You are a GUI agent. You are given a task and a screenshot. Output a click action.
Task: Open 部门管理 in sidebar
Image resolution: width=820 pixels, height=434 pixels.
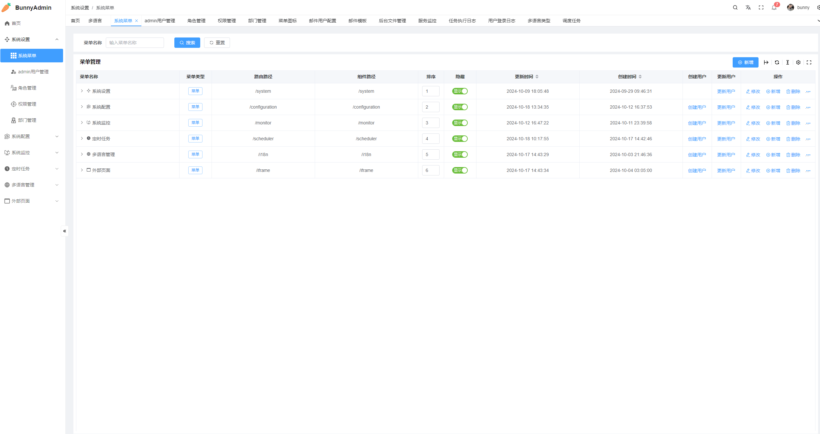click(32, 120)
